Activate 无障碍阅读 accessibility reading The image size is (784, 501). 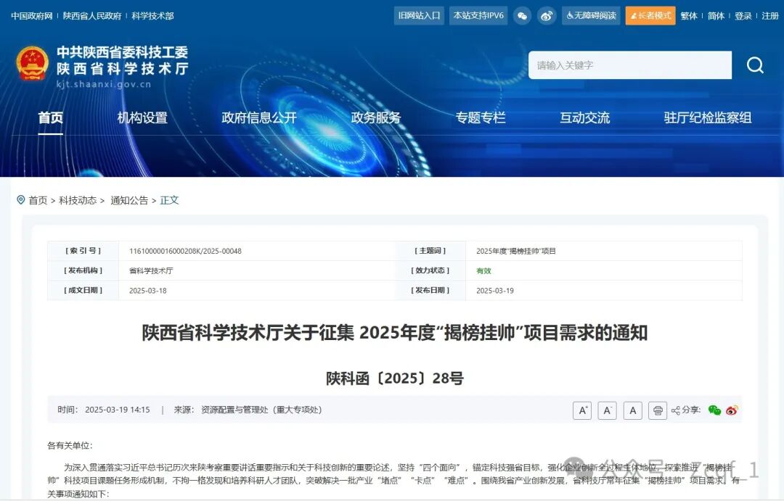[x=591, y=15]
